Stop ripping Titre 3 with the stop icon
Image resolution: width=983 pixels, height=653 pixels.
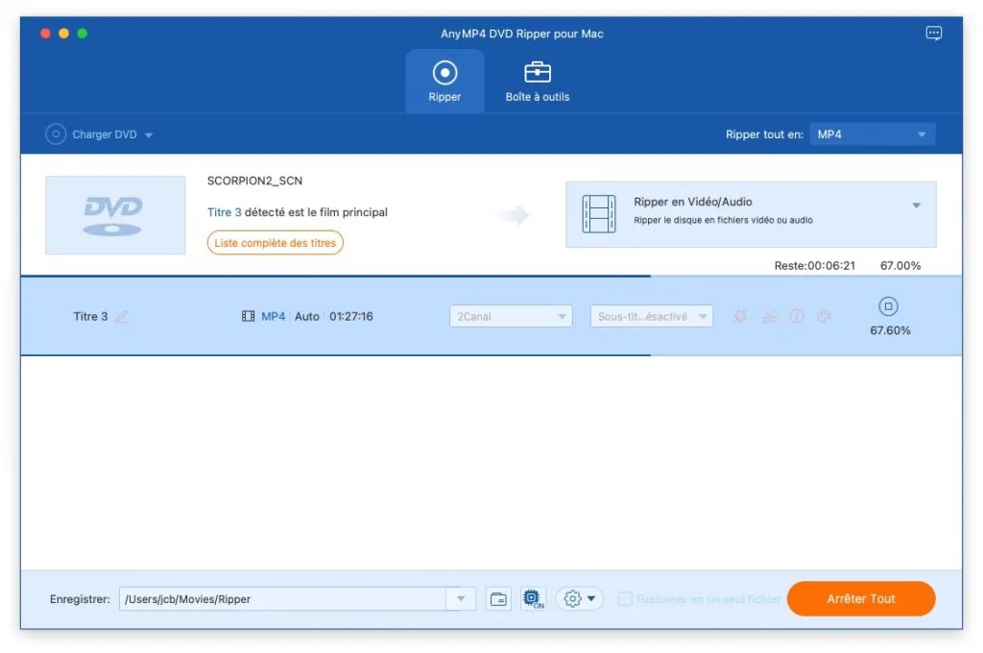click(889, 307)
